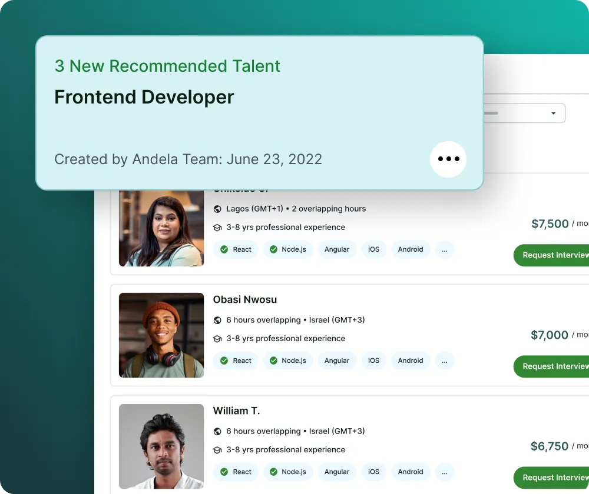This screenshot has width=589, height=494.
Task: Click graduation cap icon in William T.'s card
Action: 217,450
